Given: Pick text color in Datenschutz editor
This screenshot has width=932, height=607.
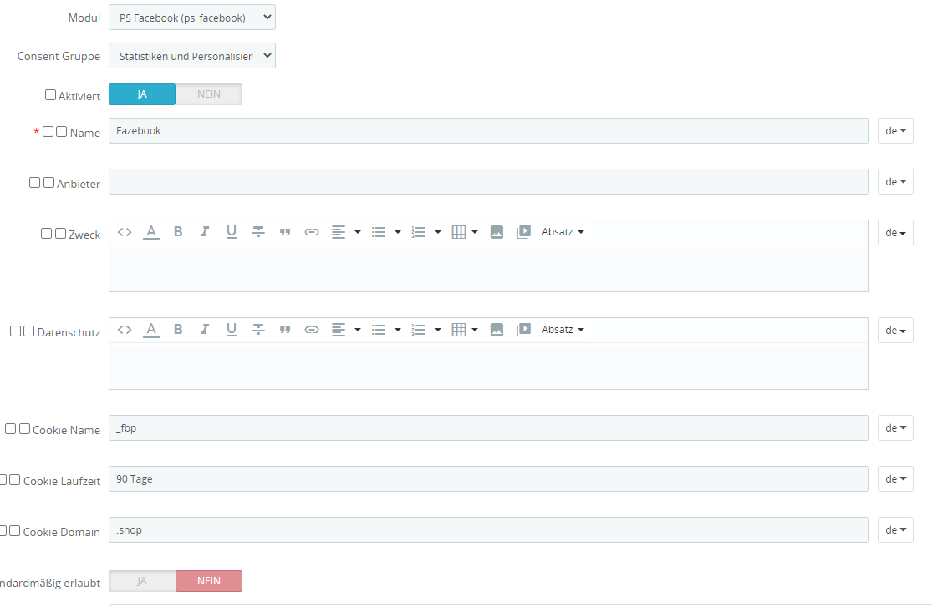Looking at the screenshot, I should pyautogui.click(x=151, y=330).
